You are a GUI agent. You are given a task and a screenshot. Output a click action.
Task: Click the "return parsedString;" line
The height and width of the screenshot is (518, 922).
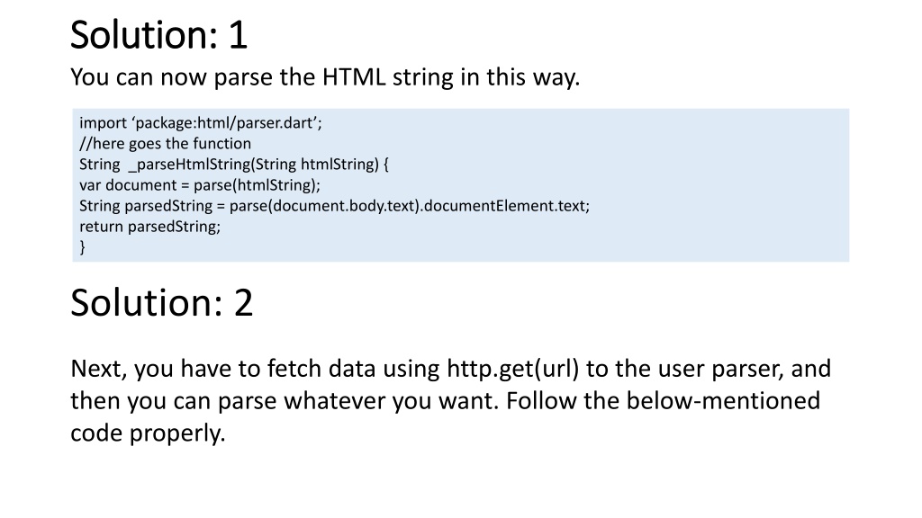[150, 227]
